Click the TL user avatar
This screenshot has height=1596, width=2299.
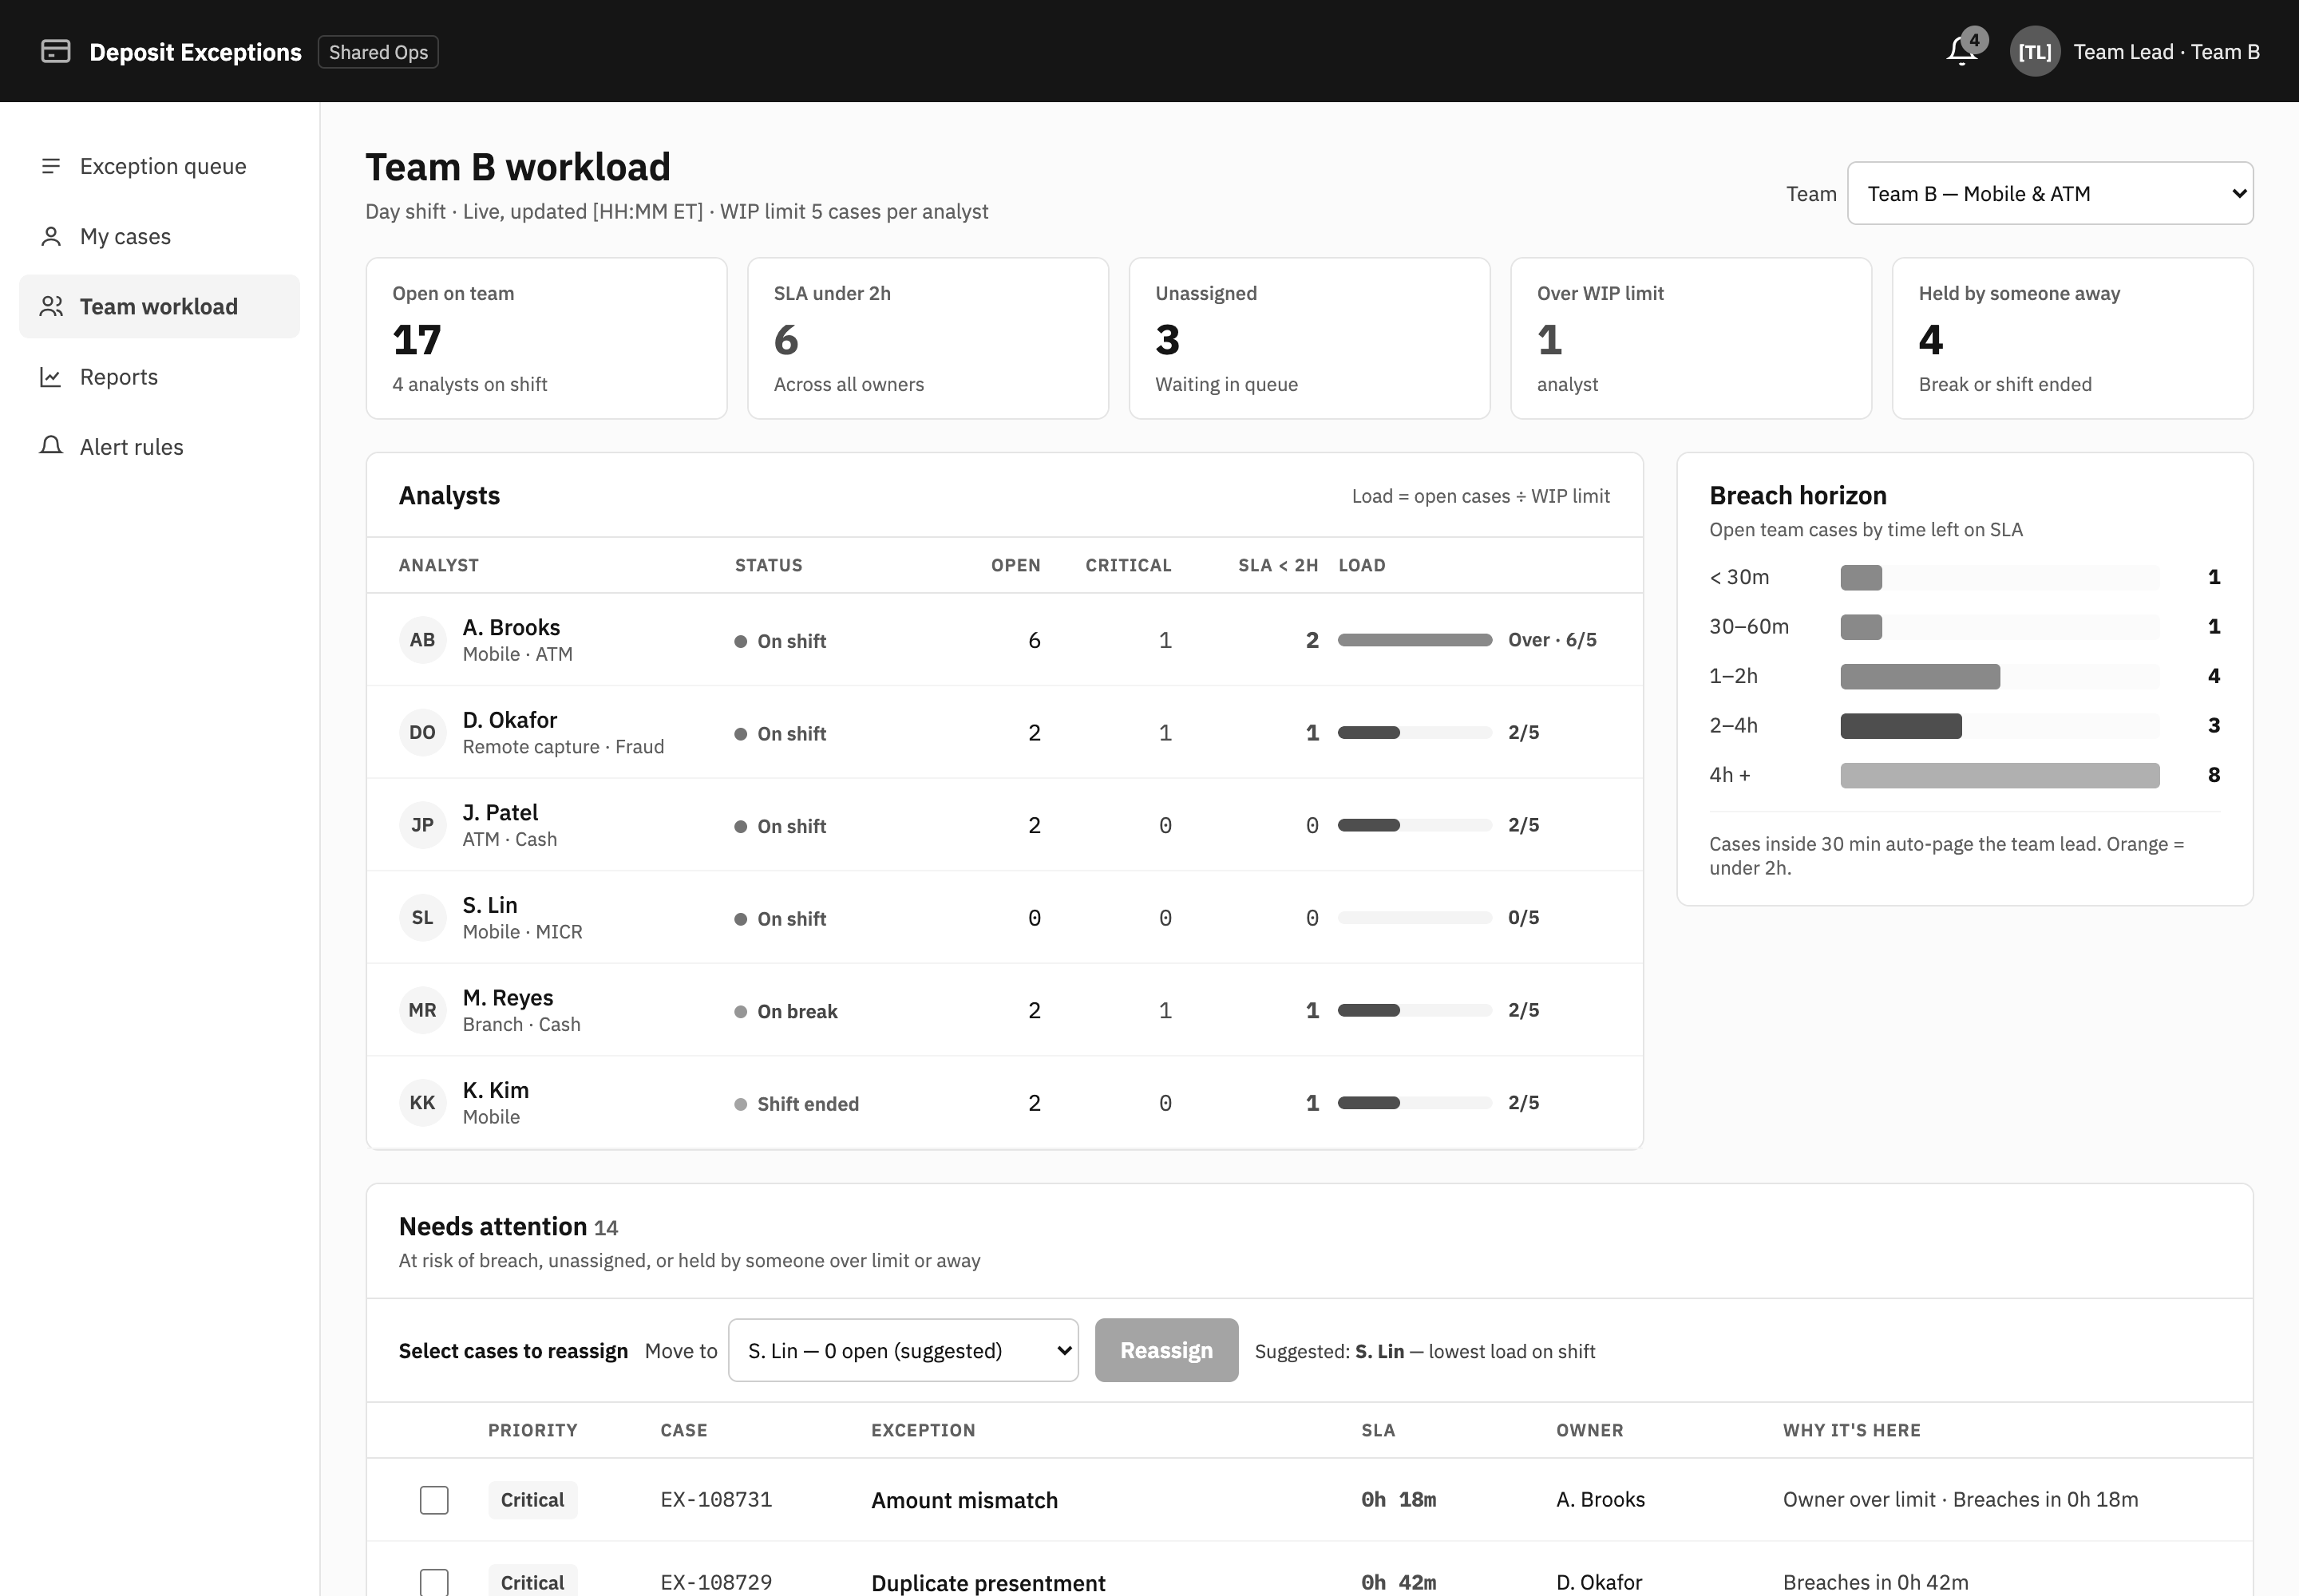[x=2035, y=52]
